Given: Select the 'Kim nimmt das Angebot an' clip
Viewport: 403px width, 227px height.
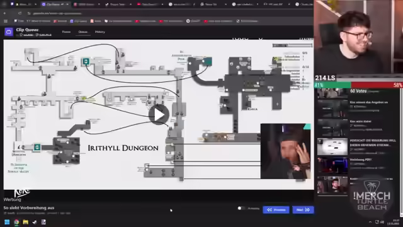Looking at the screenshot, I should pos(357,108).
